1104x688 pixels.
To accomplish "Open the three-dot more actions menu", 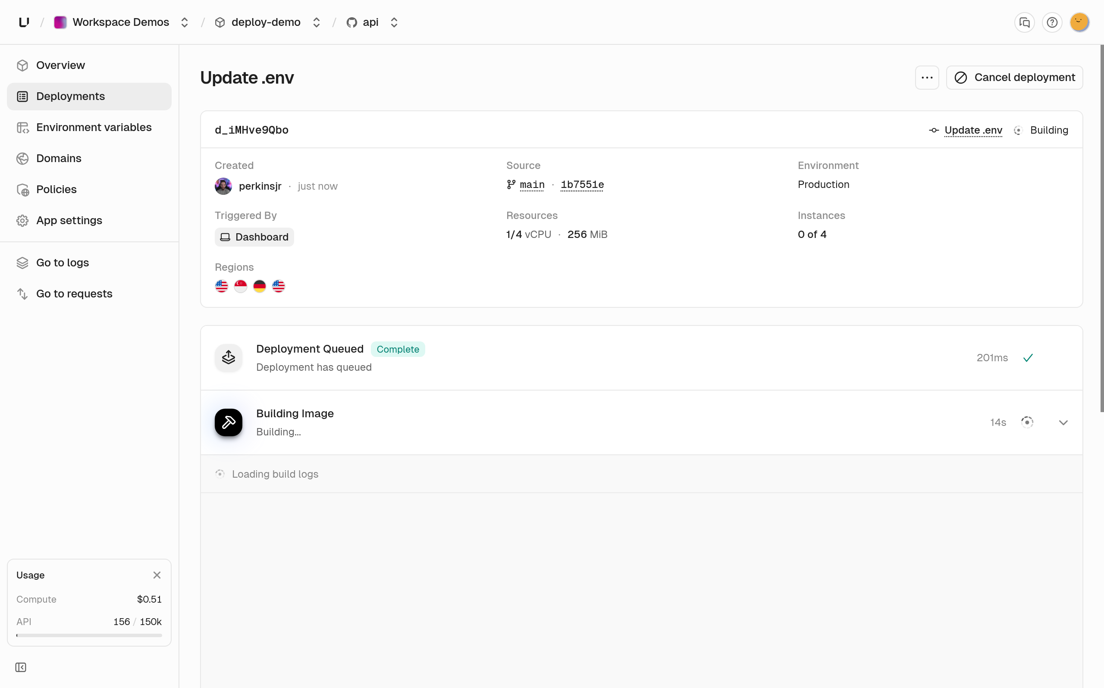I will [927, 78].
